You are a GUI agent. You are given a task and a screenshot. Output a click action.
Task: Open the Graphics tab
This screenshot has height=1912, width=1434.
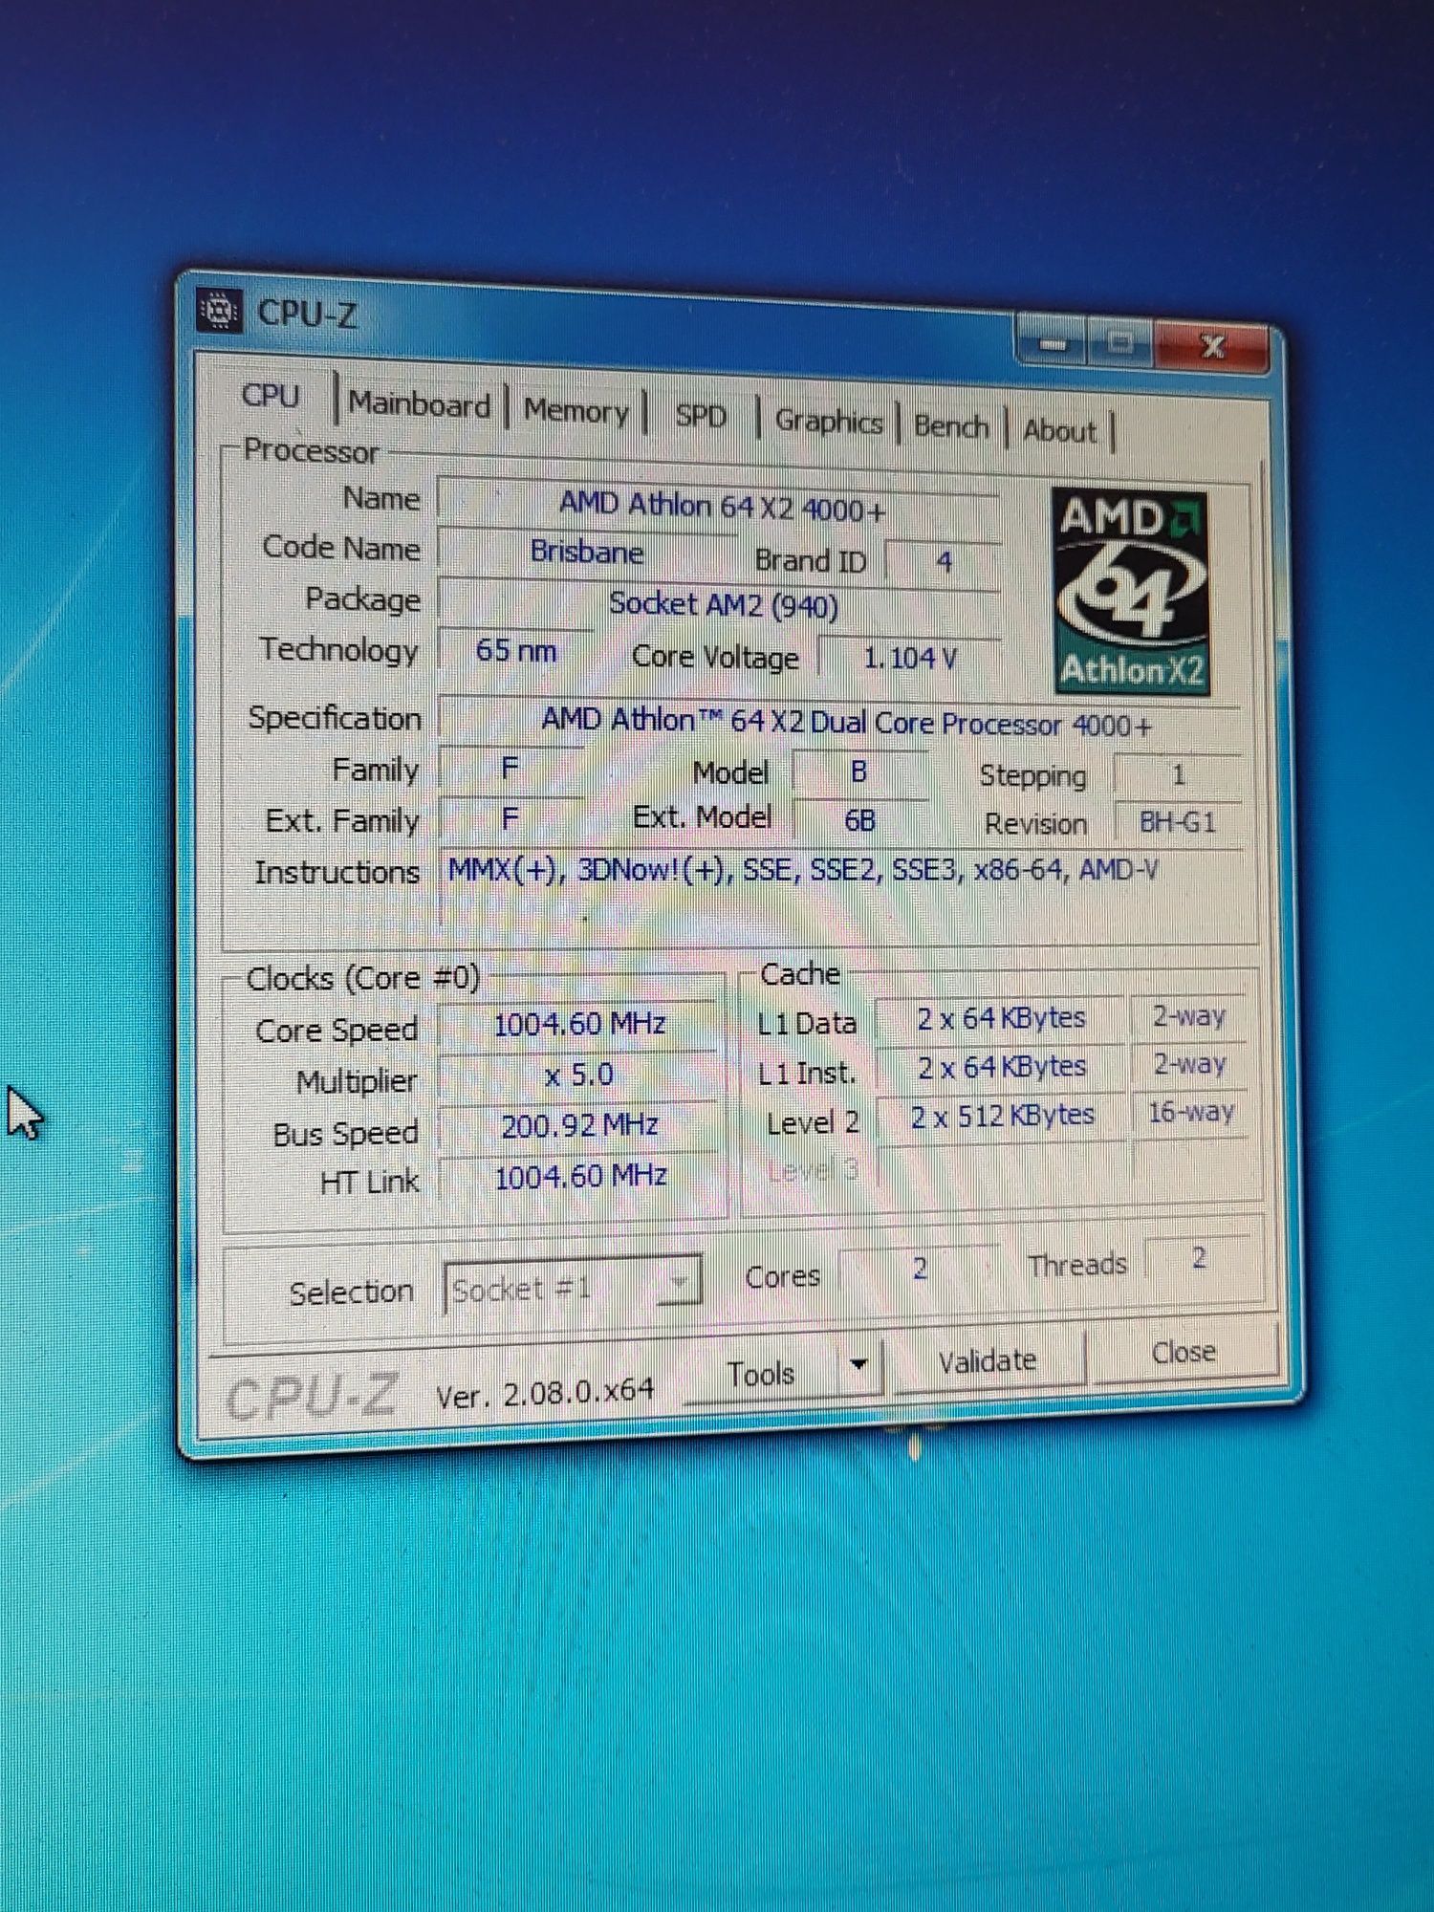(x=829, y=421)
